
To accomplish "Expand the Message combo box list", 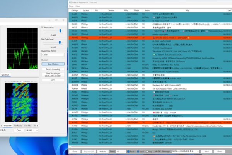I will tap(198, 152).
